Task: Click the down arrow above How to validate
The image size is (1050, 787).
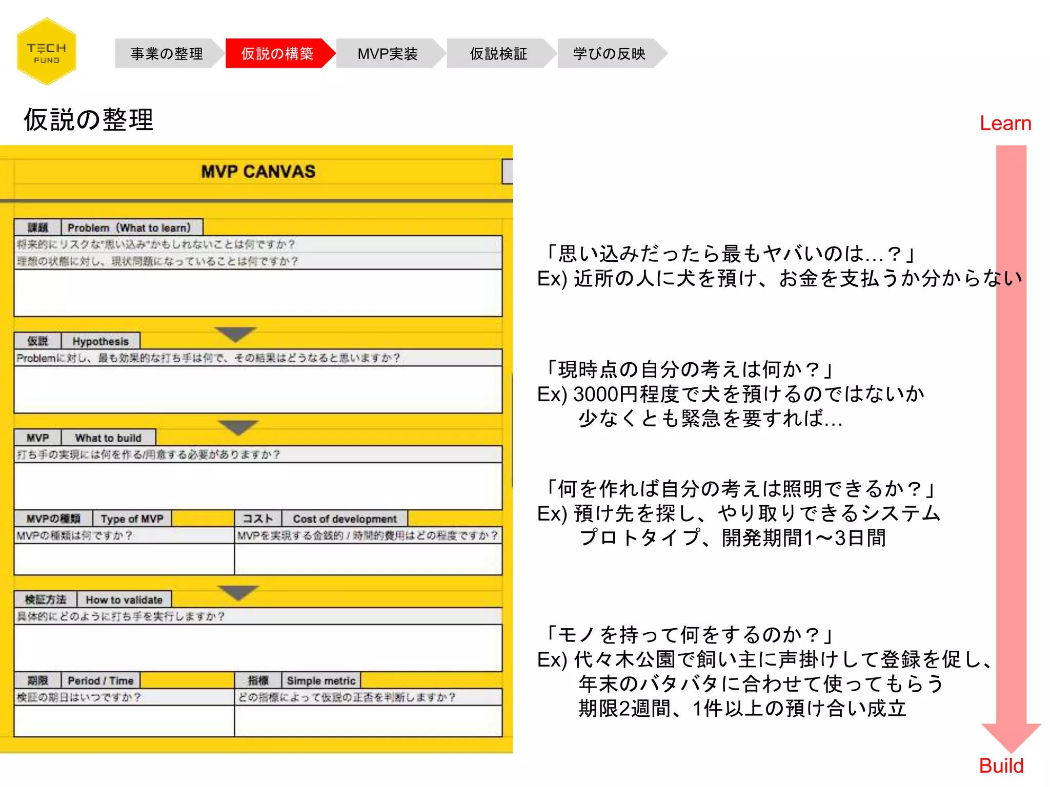Action: [238, 593]
